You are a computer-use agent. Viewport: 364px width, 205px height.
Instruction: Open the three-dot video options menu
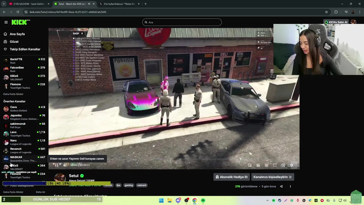tap(290, 186)
